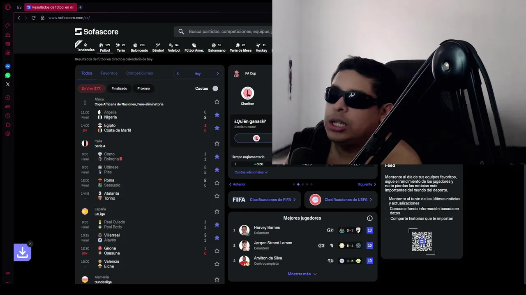
Task: Toggle favorite star for LaLiga
Action: (217, 211)
